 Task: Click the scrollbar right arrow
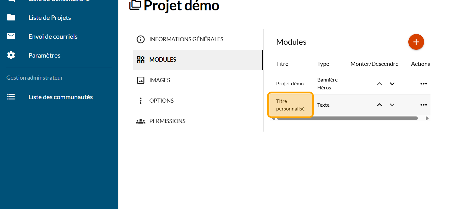(427, 118)
